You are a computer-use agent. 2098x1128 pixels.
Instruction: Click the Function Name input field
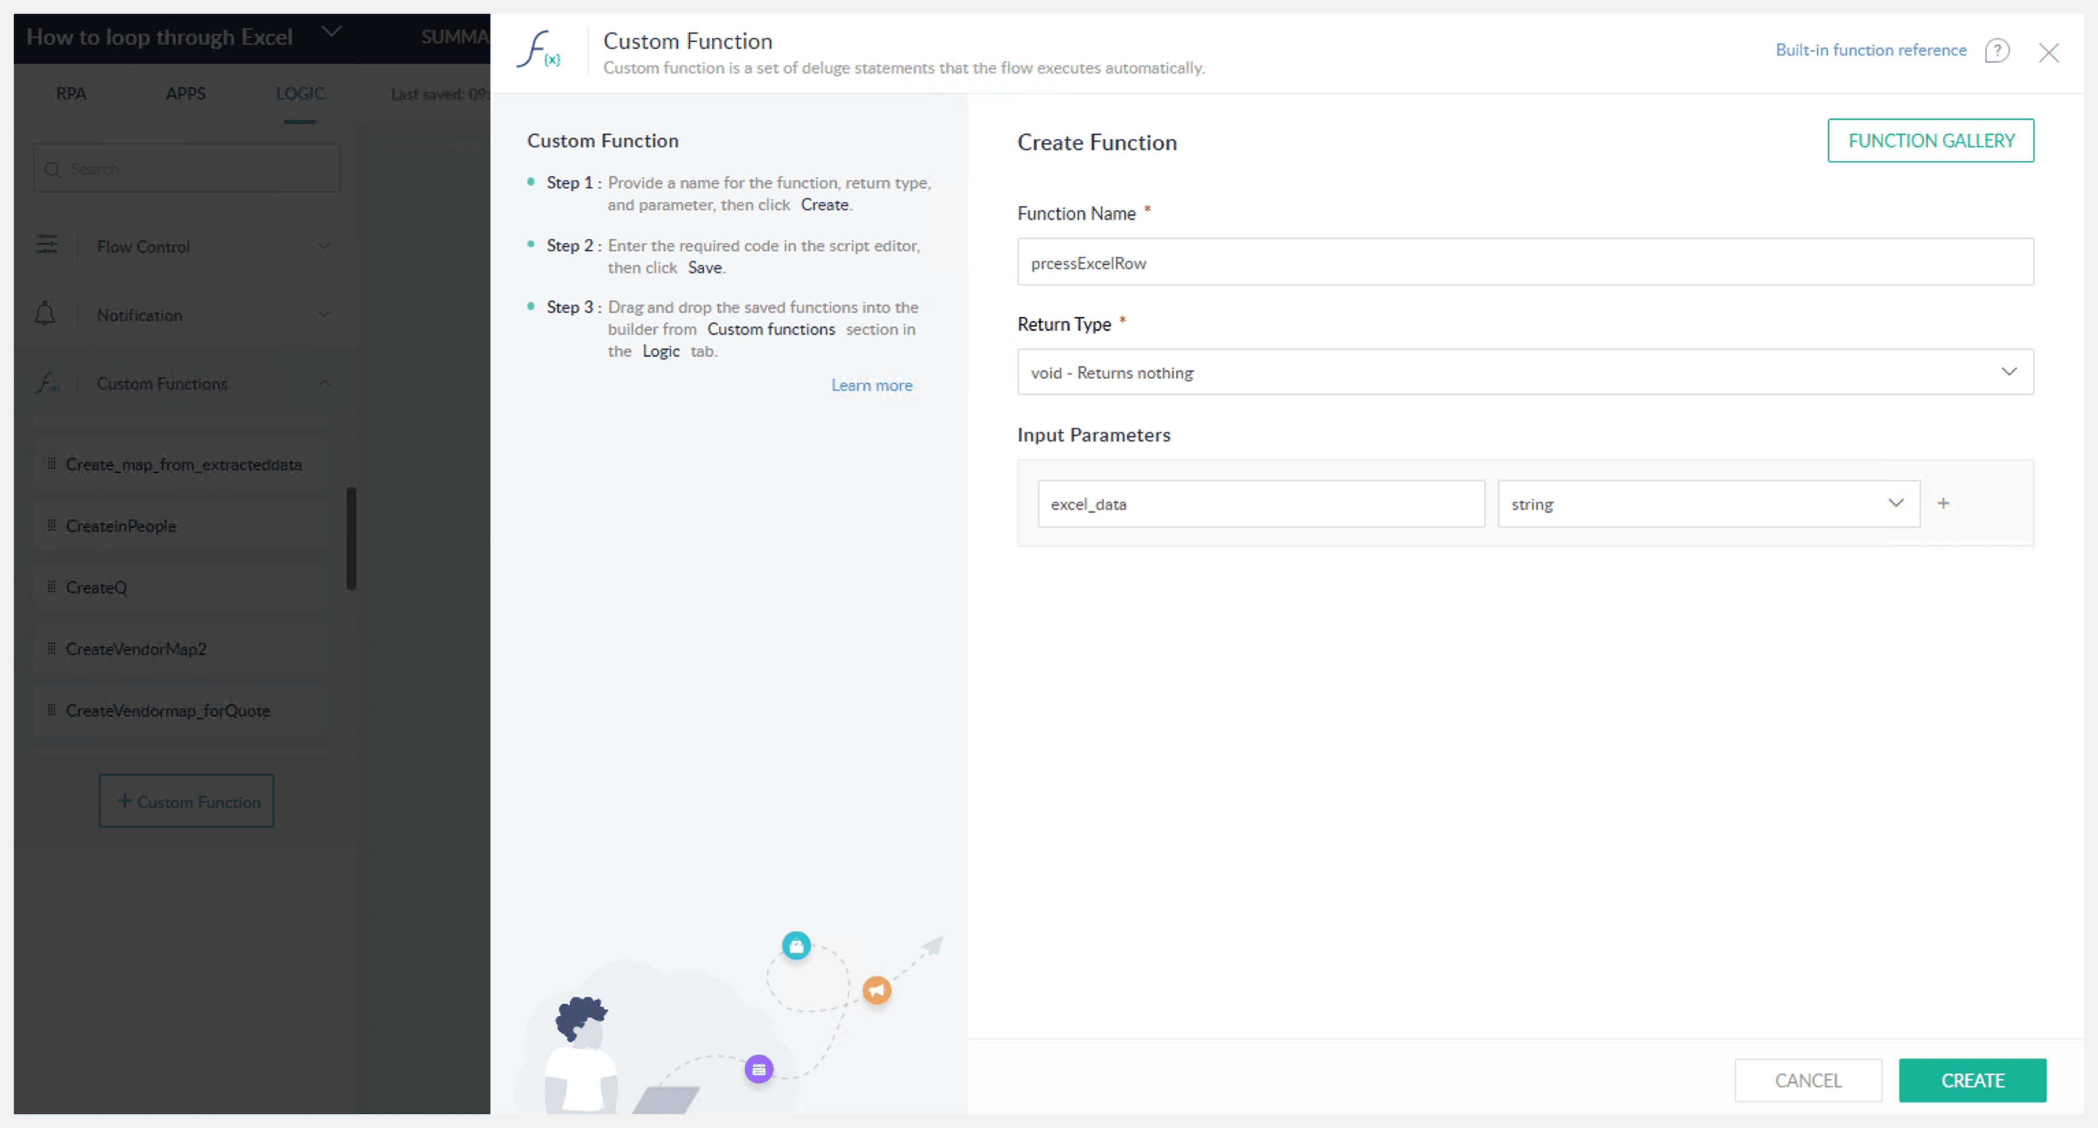1525,262
